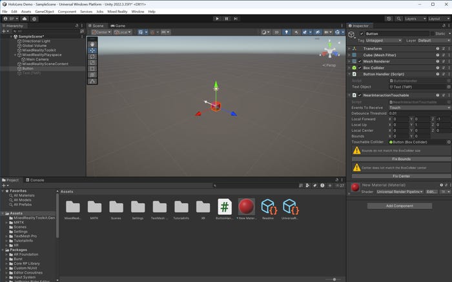Open Box Collider preset settings icon
This screenshot has height=282, width=452.
click(x=444, y=68)
